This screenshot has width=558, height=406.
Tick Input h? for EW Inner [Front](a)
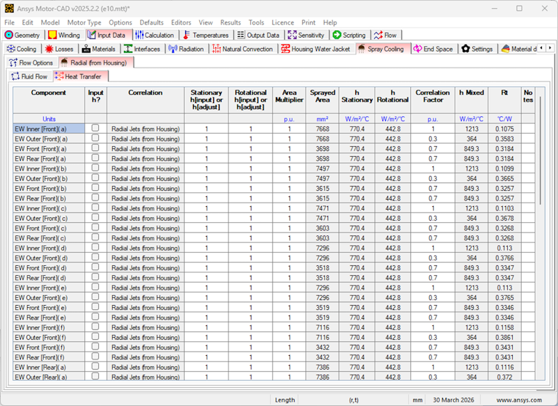click(x=95, y=127)
